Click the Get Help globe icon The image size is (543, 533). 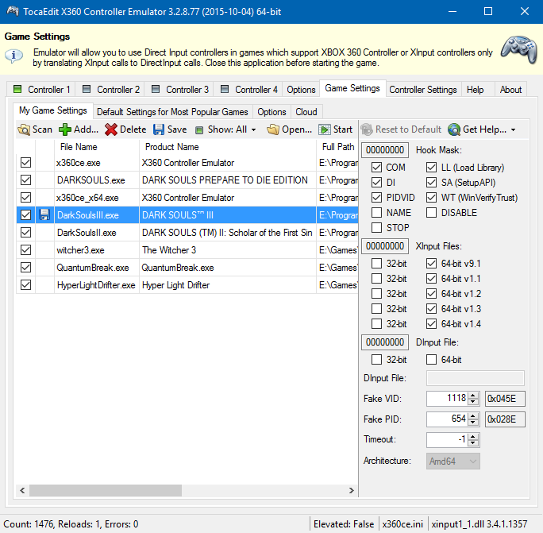pos(453,129)
